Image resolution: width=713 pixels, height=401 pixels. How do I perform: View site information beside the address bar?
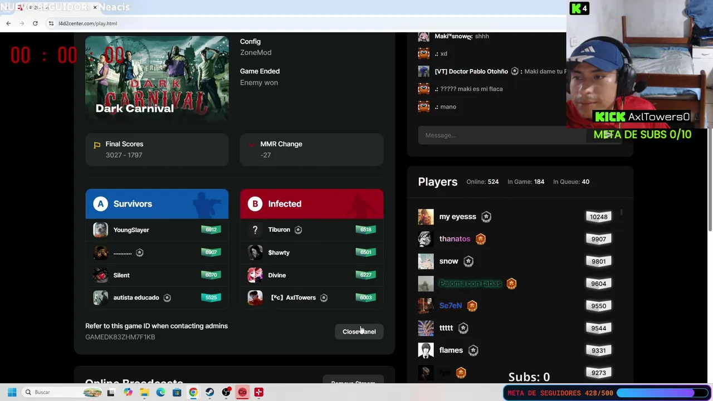(51, 23)
